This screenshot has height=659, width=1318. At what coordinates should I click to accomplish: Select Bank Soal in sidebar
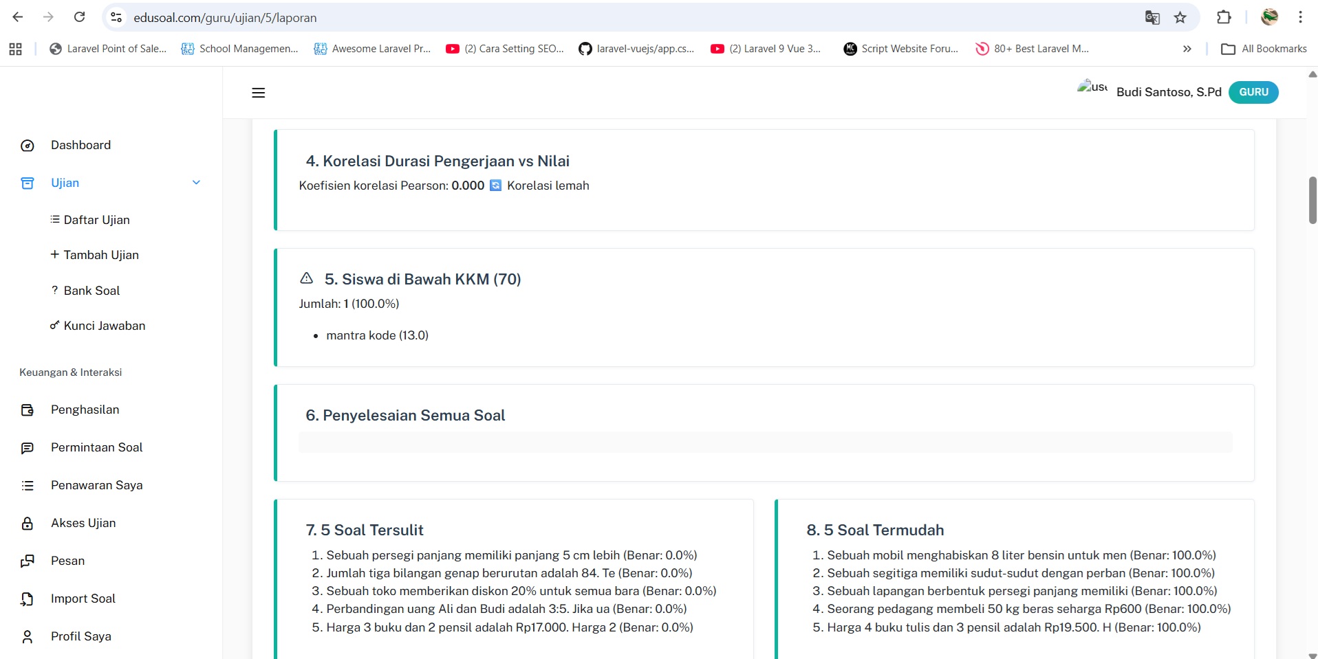[91, 291]
